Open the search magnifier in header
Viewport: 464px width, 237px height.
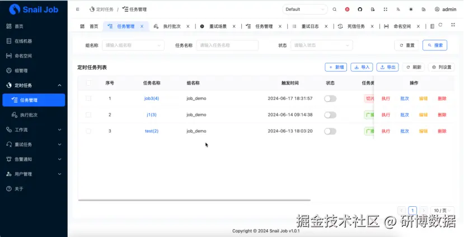pyautogui.click(x=334, y=10)
